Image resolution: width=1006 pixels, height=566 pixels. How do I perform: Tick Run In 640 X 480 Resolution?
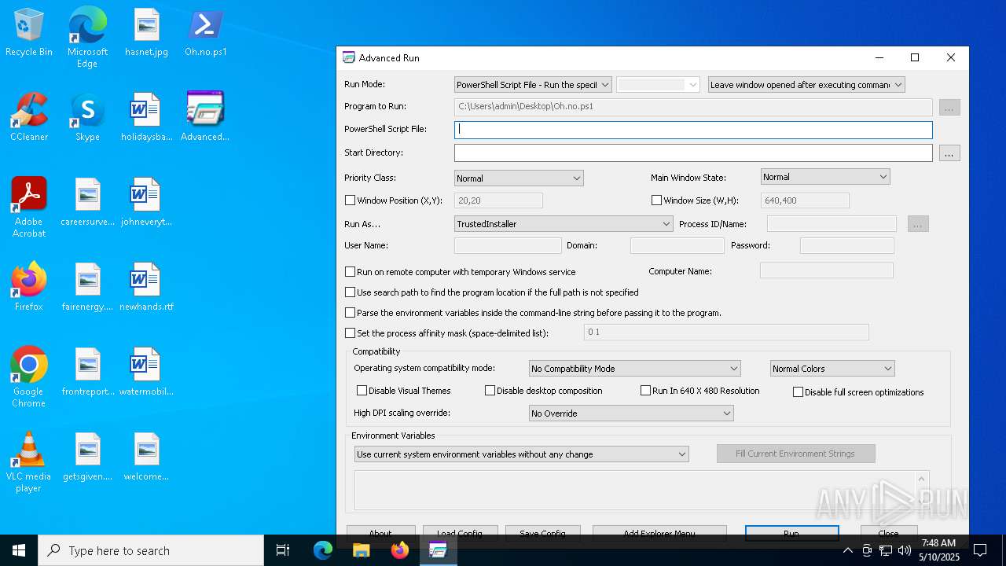[x=646, y=391]
